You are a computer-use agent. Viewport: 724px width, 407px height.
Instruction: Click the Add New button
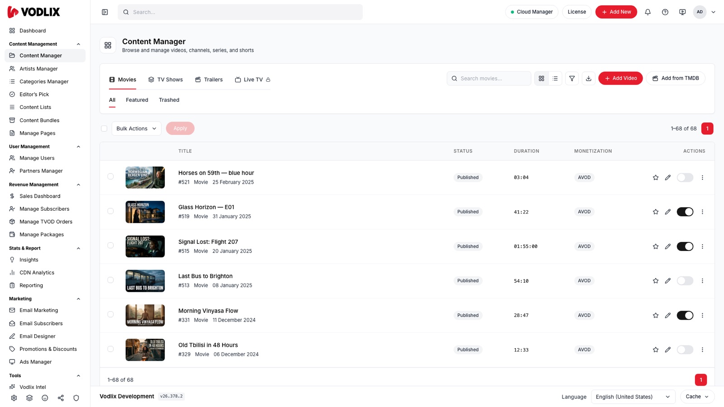(x=616, y=12)
